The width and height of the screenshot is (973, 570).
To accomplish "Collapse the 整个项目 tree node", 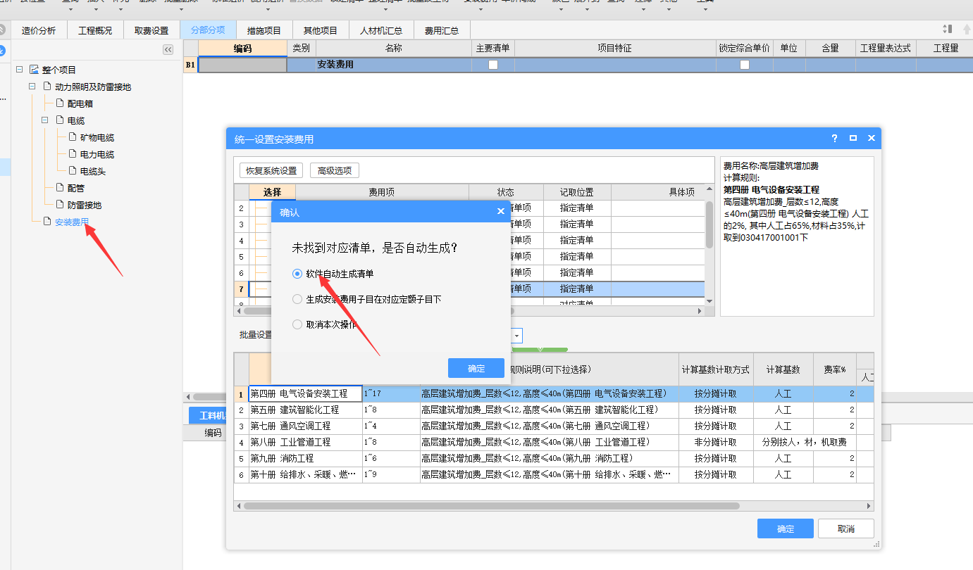I will point(19,70).
